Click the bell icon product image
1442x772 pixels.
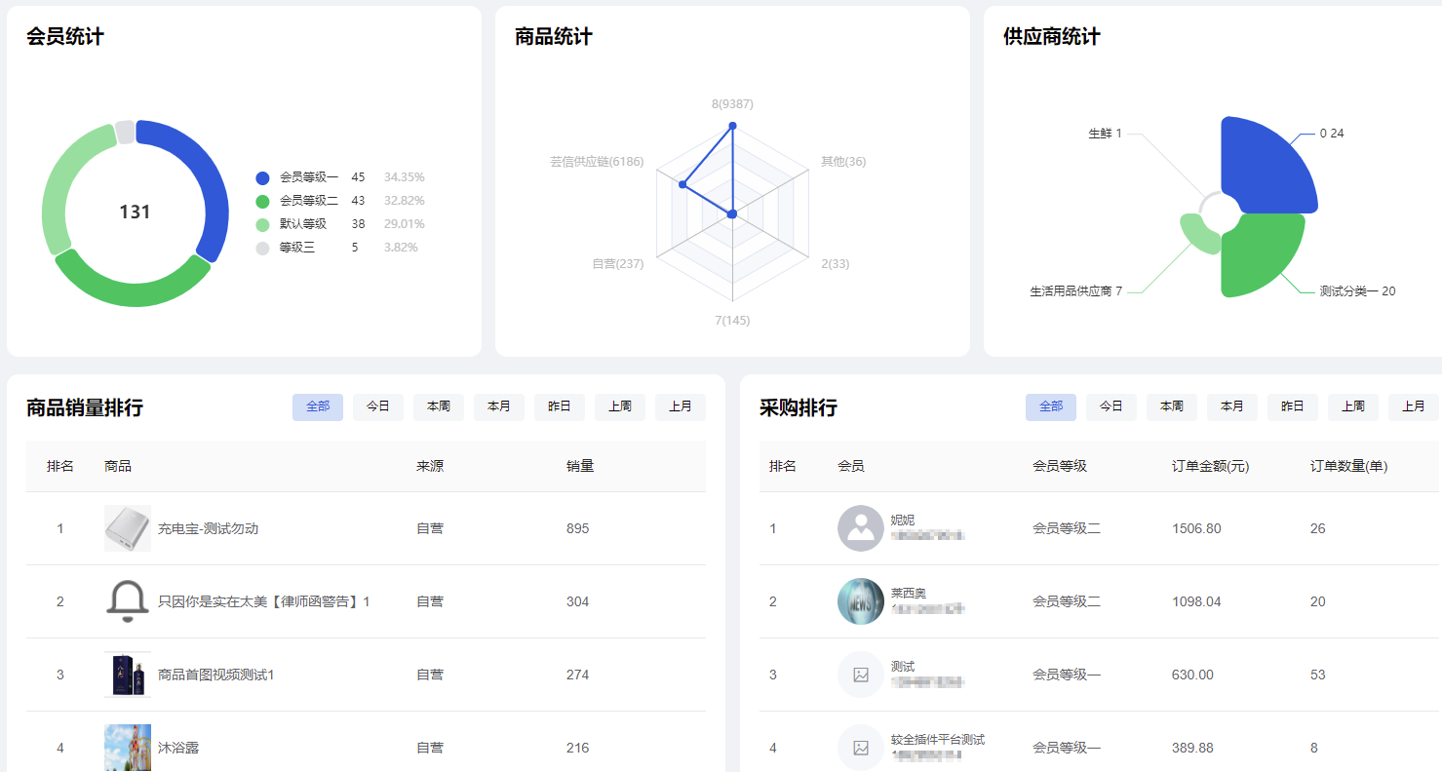[128, 601]
